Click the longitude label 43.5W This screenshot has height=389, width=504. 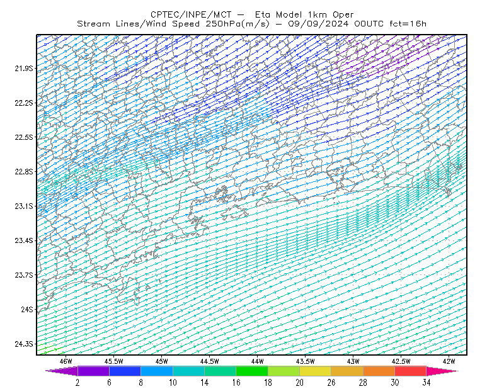(x=306, y=361)
